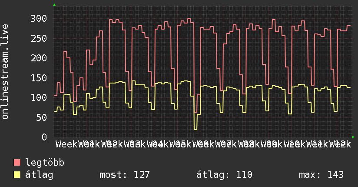Click the 150 y-axis label
The height and width of the screenshot is (187, 358).
point(39,78)
